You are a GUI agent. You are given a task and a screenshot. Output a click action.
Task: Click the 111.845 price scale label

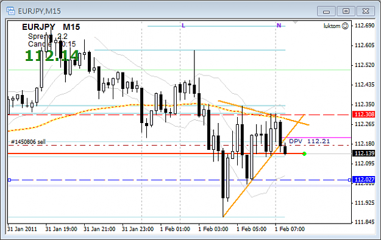pyautogui.click(x=365, y=222)
